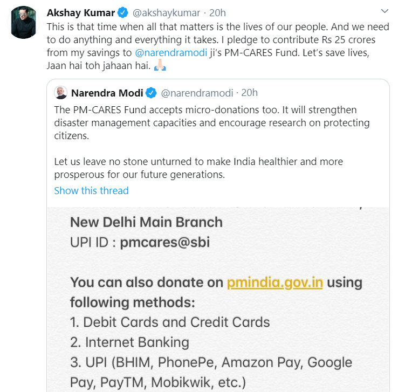This screenshot has height=392, width=398.
Task: Follow the pmindia.gov.in link in the image
Action: 275,283
